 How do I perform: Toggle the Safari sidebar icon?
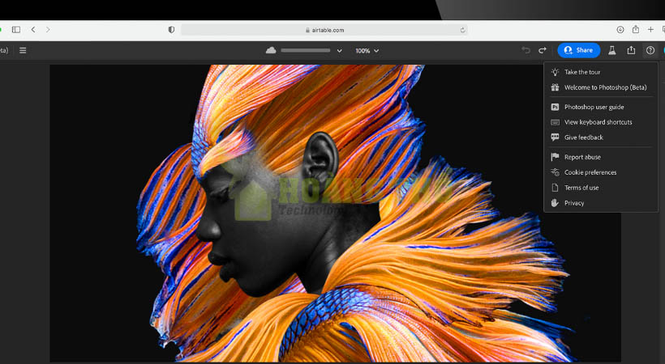16,30
